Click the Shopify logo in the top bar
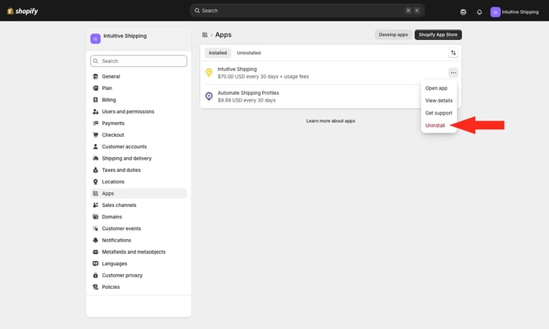Image resolution: width=549 pixels, height=329 pixels. 22,11
